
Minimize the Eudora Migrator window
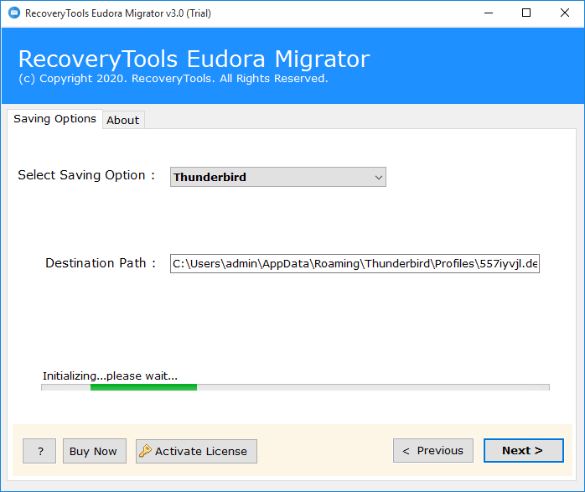click(489, 13)
